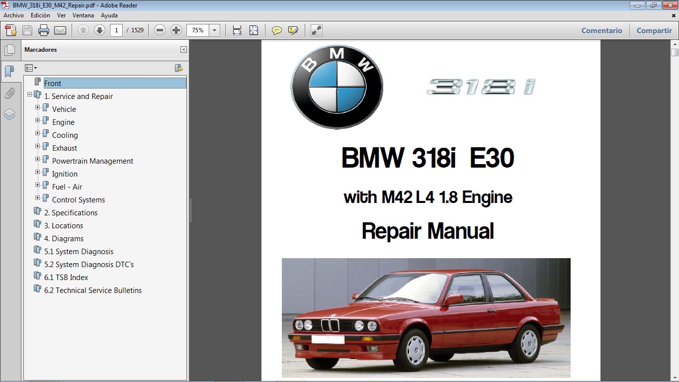The image size is (679, 382).
Task: Open the bookmark options dropdown menu
Action: pos(31,68)
